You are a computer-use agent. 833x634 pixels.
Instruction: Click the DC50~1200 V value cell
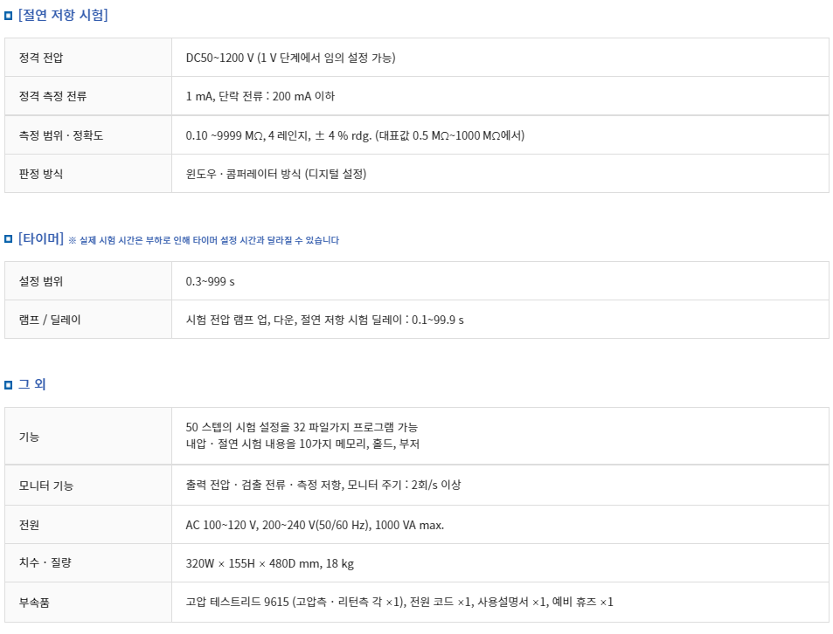coord(290,58)
